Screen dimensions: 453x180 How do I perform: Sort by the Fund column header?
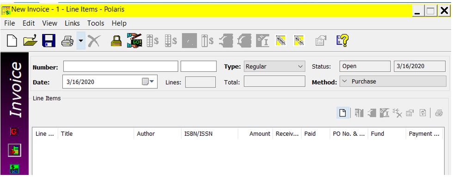click(x=387, y=134)
